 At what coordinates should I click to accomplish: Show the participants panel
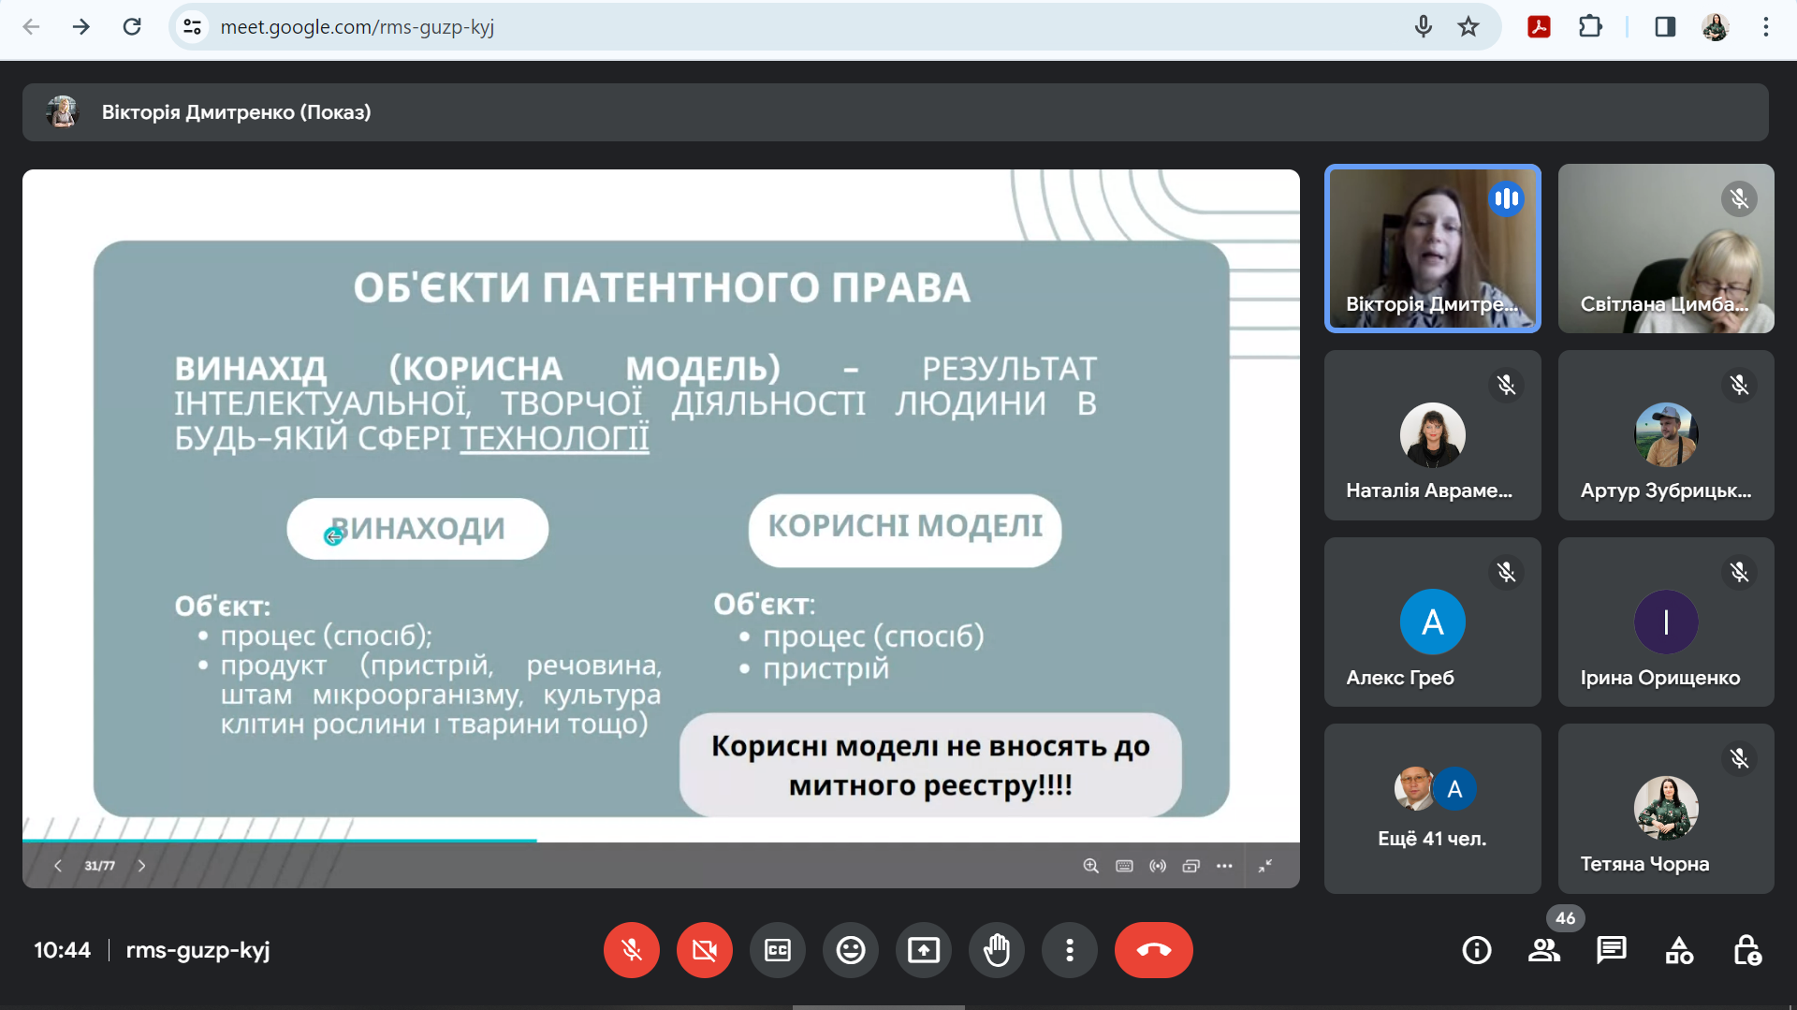pos(1544,951)
